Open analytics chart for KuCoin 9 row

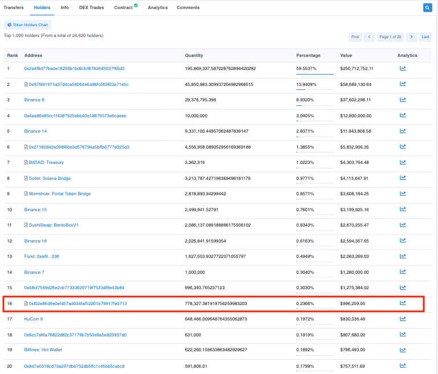[403, 319]
